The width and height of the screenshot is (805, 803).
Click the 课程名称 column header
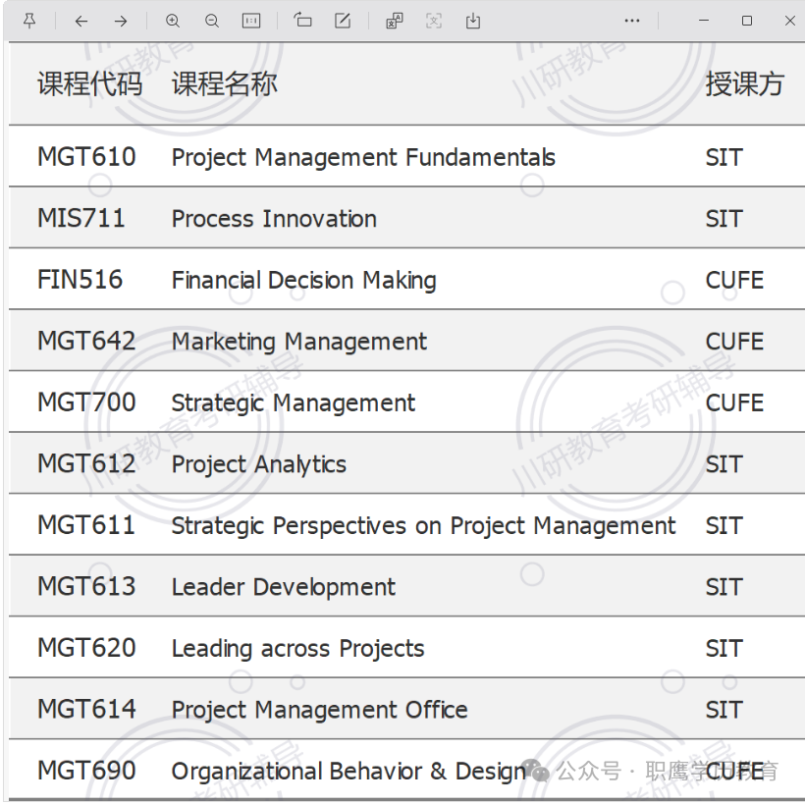tap(225, 83)
